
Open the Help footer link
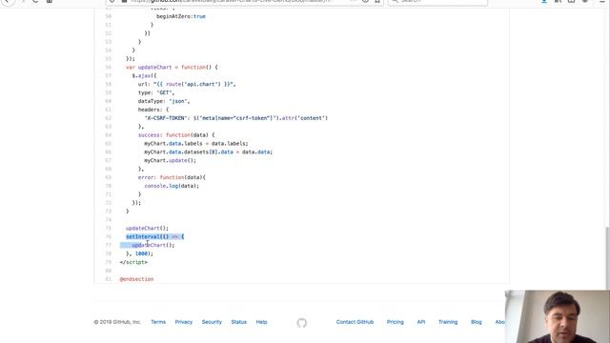261,322
